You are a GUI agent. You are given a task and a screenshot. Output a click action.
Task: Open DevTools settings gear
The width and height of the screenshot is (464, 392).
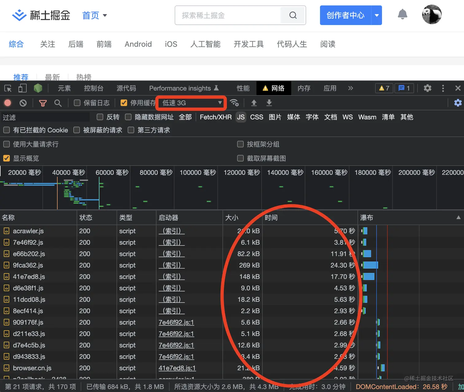427,88
